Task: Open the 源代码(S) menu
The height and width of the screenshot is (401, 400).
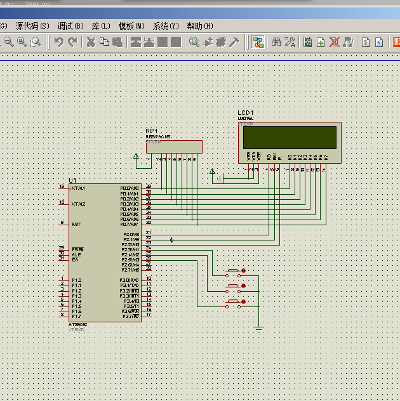Action: click(32, 26)
